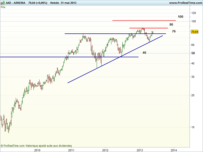Click the 2014 marker on time axis
Screen dimensions: 203x152
(174, 150)
